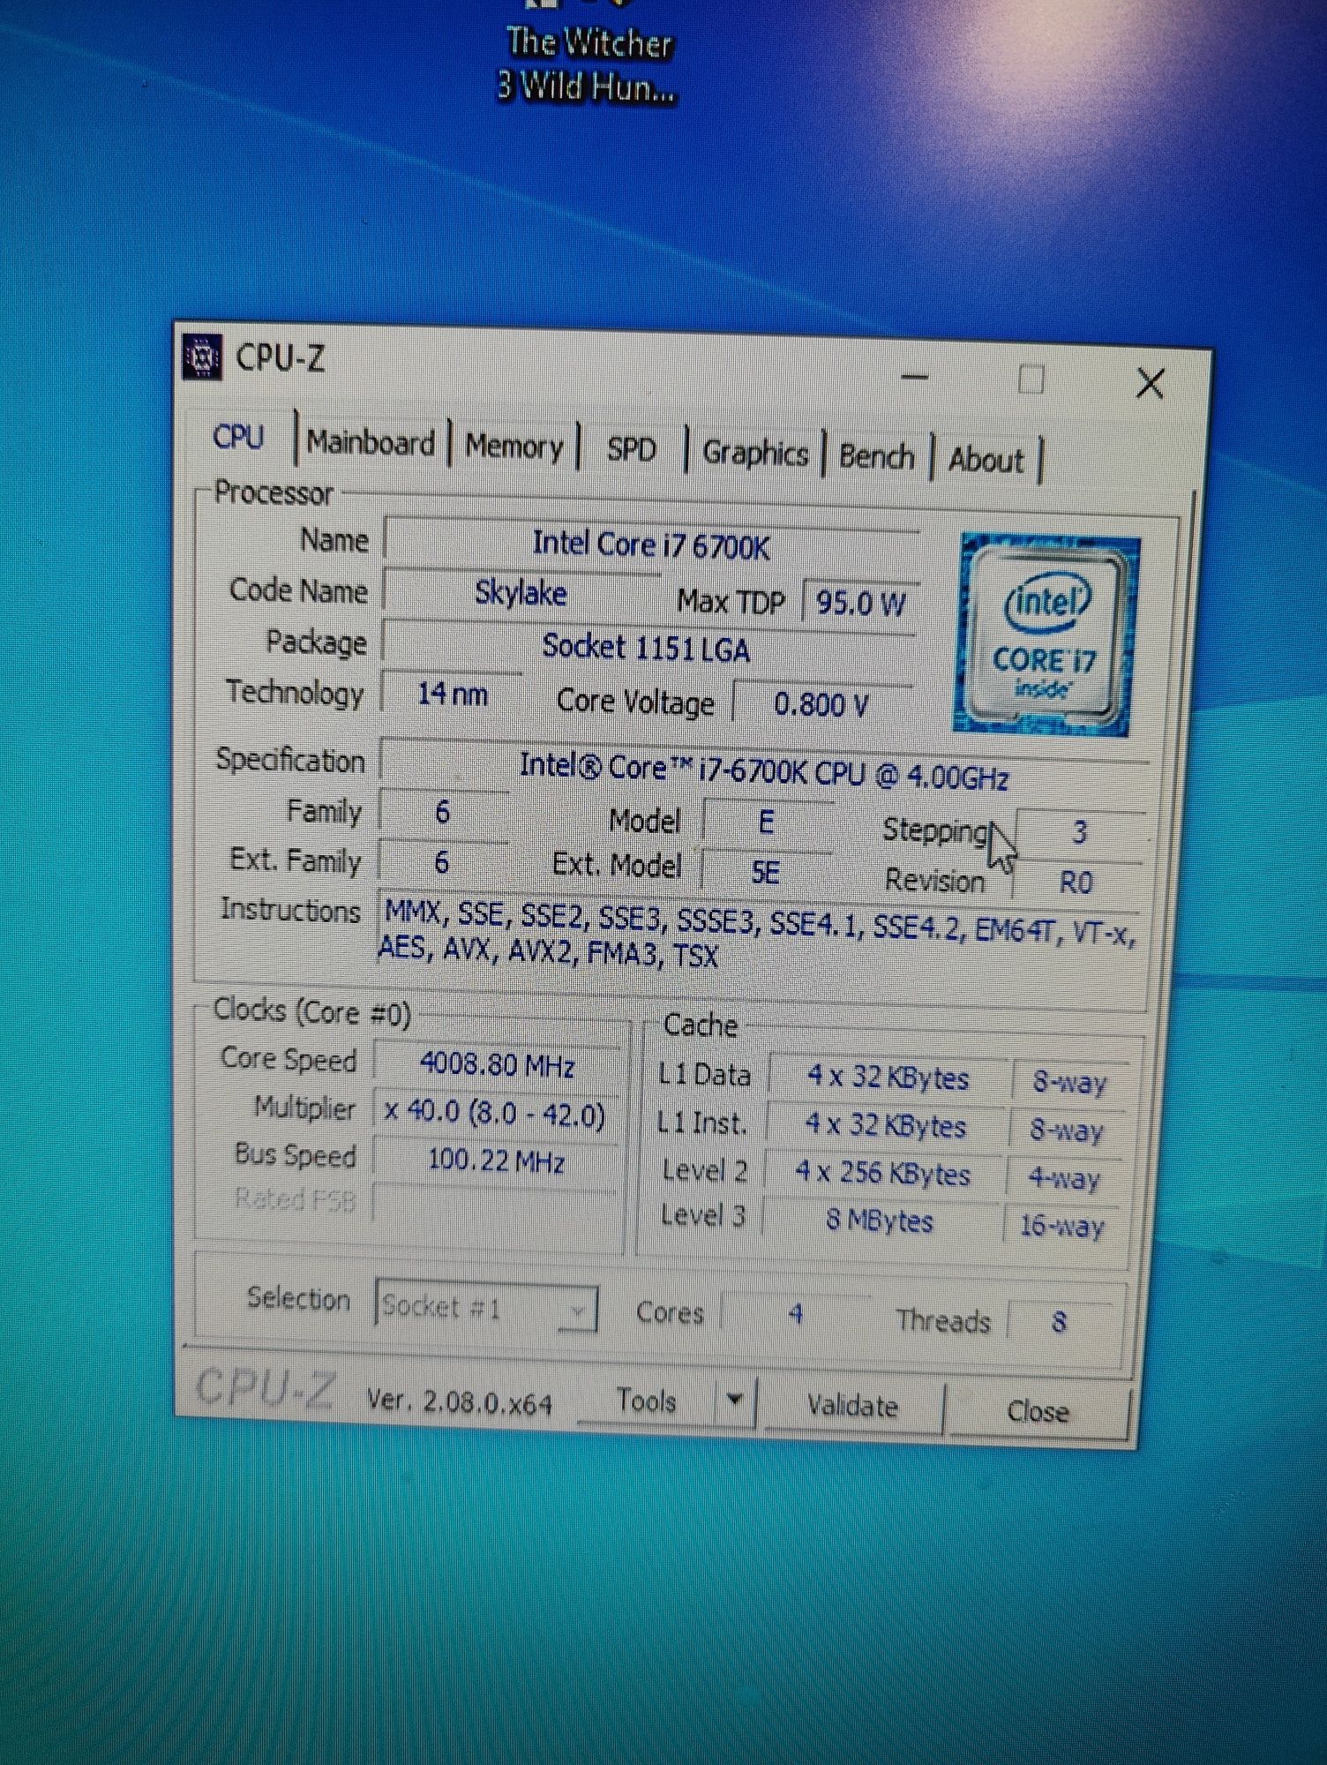This screenshot has height=1765, width=1327.
Task: Open the About tab
Action: pyautogui.click(x=986, y=461)
